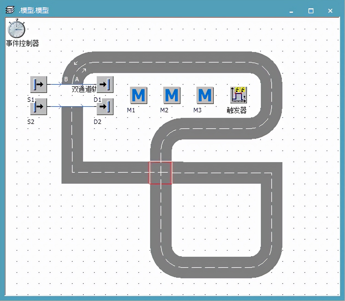Select the S2 source object icon
345x301 pixels.
tap(38, 107)
